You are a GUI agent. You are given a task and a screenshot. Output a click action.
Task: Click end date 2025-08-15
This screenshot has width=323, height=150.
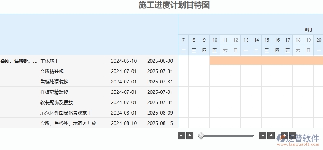pos(160,123)
